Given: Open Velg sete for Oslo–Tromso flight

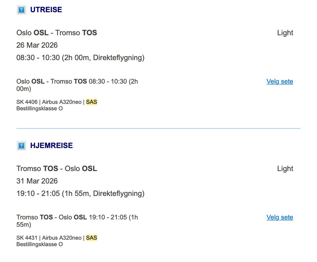Looking at the screenshot, I should pyautogui.click(x=280, y=81).
